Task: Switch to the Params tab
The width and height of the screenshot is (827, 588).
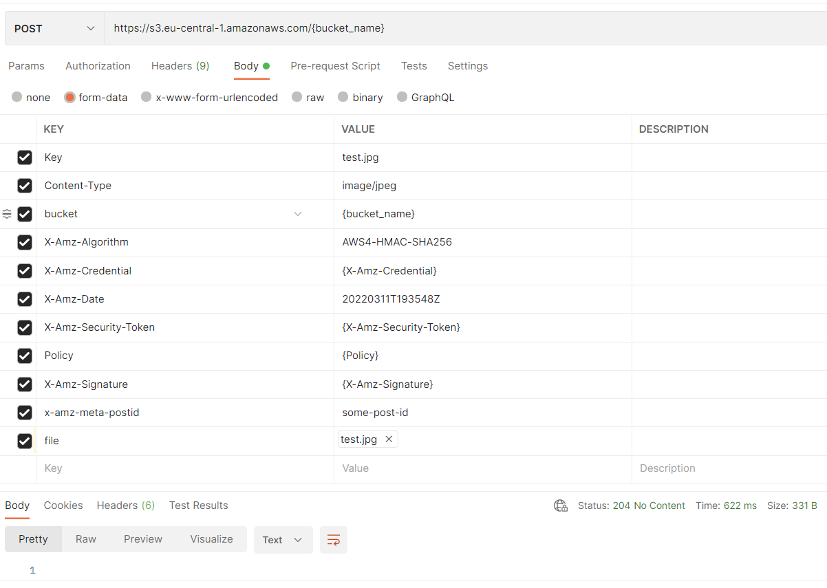Action: [x=26, y=66]
